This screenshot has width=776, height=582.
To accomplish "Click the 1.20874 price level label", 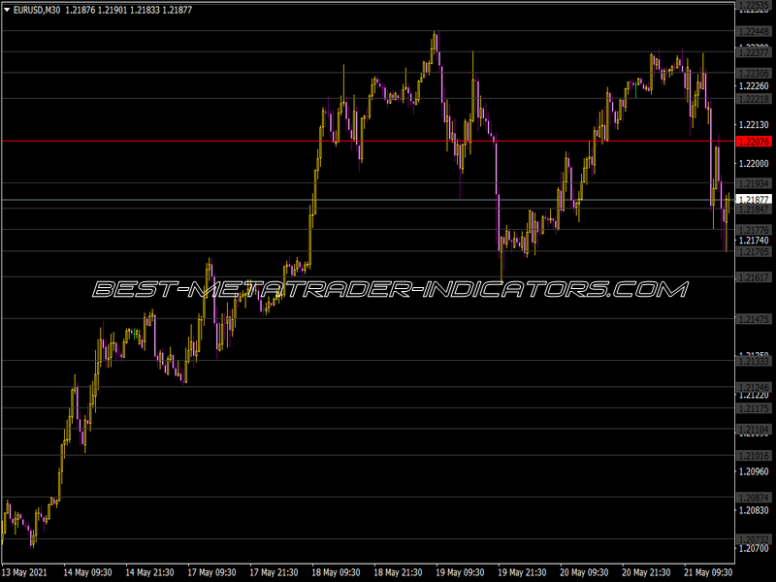I will click(x=754, y=498).
